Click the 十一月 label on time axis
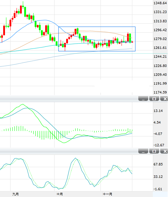Screen dimensions: 168x197 pos(108,194)
